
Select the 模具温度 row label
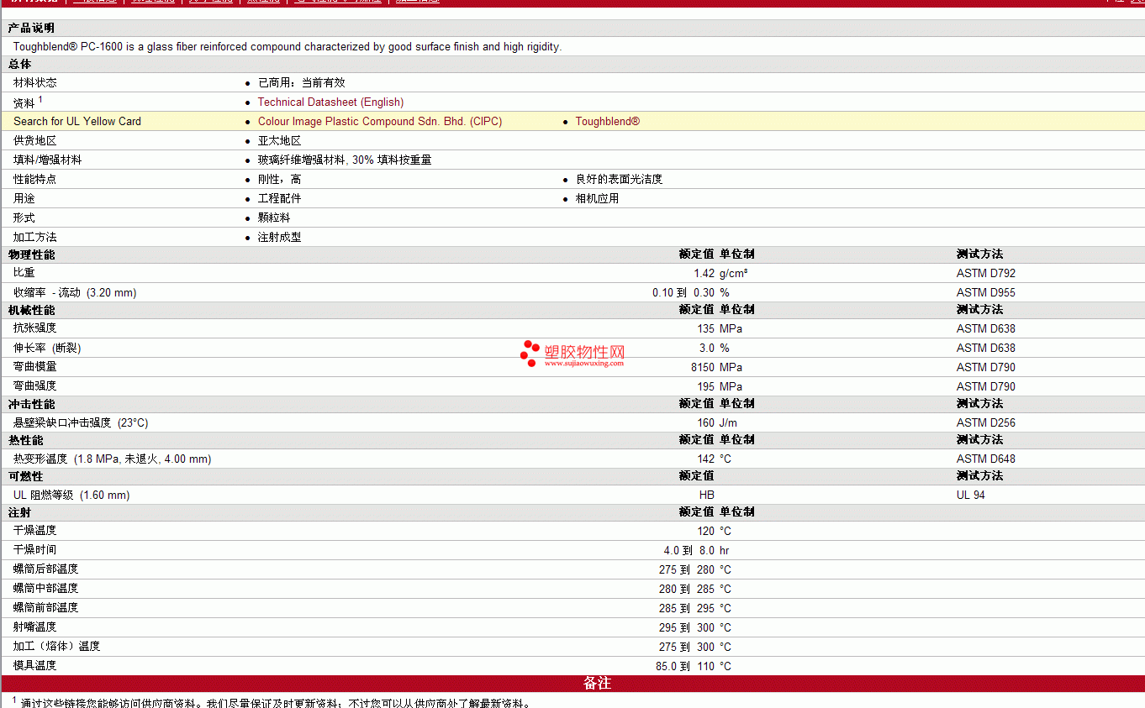tap(35, 666)
